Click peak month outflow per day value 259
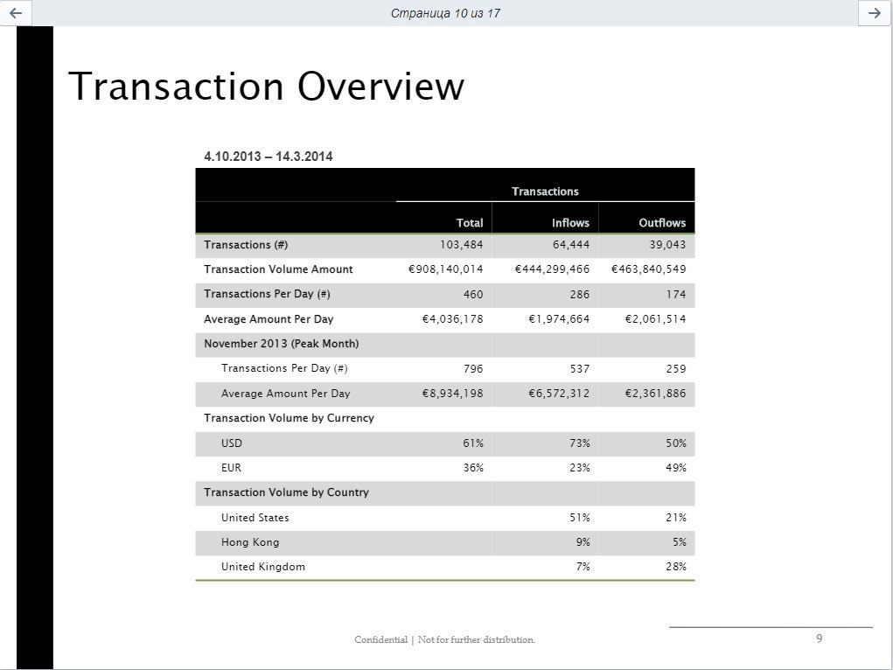This screenshot has width=893, height=670. (676, 368)
